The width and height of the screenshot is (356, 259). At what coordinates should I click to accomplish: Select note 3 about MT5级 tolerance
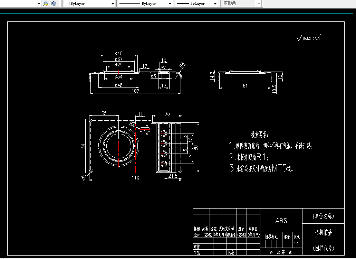point(261,168)
